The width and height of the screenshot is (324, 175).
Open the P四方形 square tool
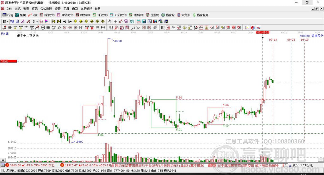(47, 15)
